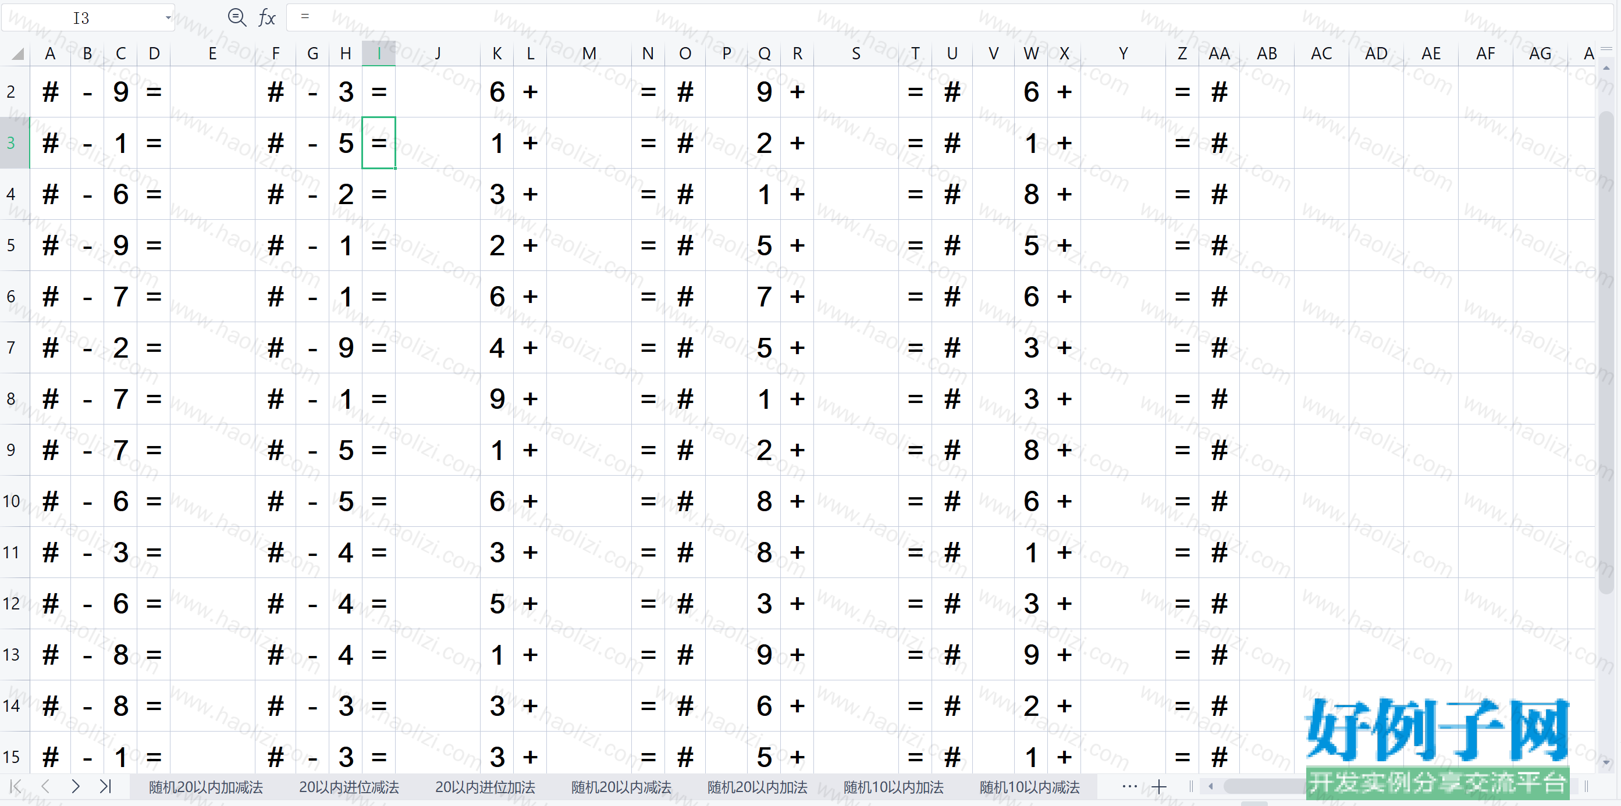
Task: Click empty answer cell E9
Action: [x=213, y=450]
